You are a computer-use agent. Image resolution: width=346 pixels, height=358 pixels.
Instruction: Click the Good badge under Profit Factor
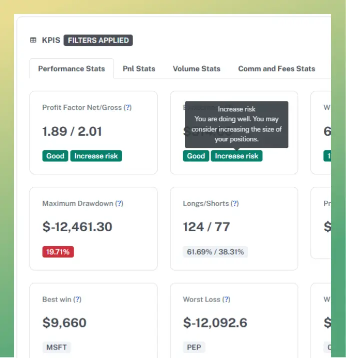[55, 156]
